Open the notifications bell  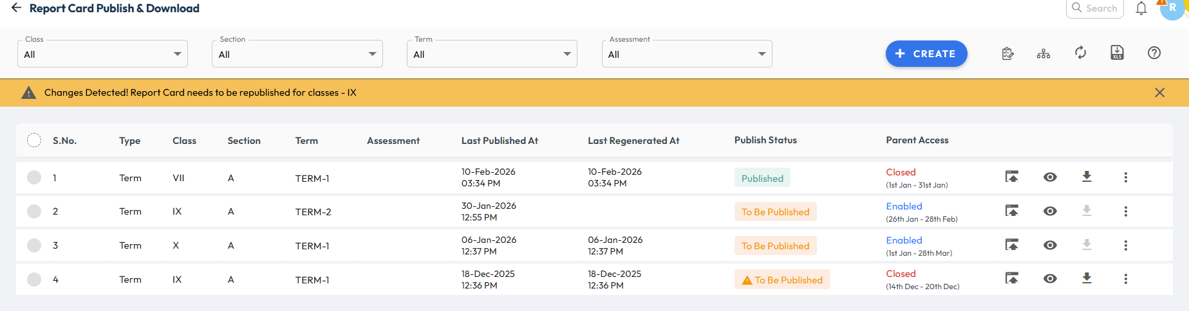[1141, 8]
